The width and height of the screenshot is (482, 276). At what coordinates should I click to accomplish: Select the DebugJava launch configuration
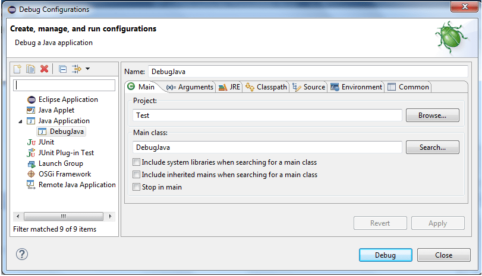click(x=67, y=131)
